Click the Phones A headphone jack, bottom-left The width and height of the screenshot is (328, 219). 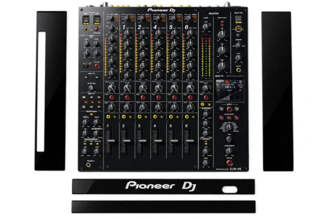click(88, 165)
